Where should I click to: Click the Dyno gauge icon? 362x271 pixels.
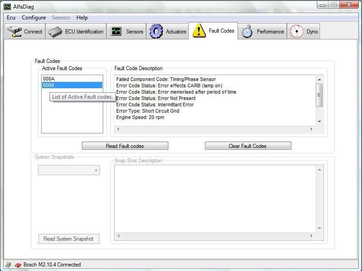(296, 31)
